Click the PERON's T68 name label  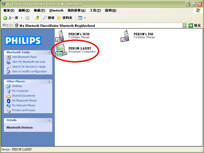click(143, 34)
